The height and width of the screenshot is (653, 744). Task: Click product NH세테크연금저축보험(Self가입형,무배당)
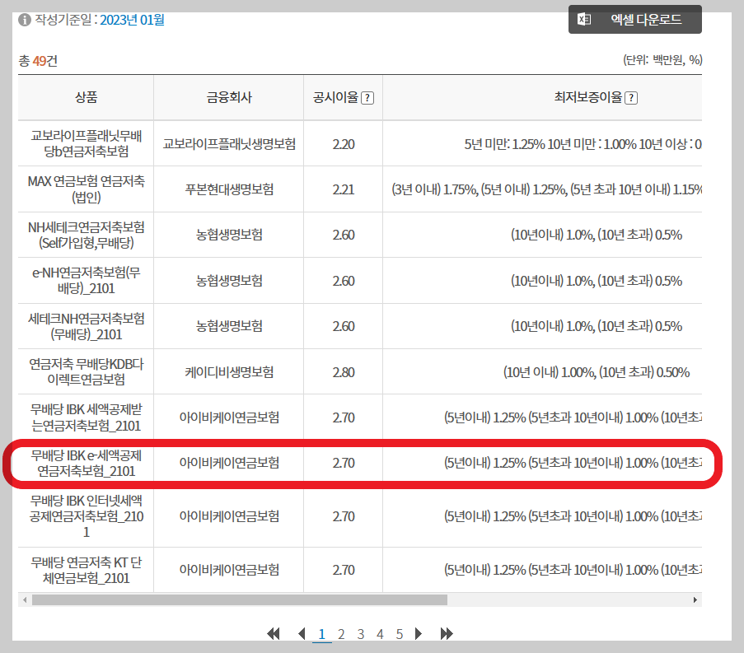86,235
